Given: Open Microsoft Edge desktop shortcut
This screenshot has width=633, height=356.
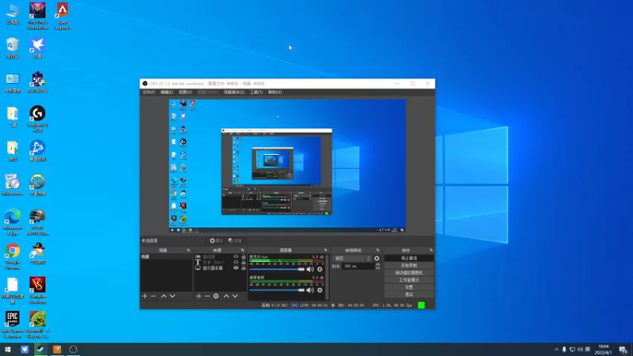Looking at the screenshot, I should click(13, 222).
